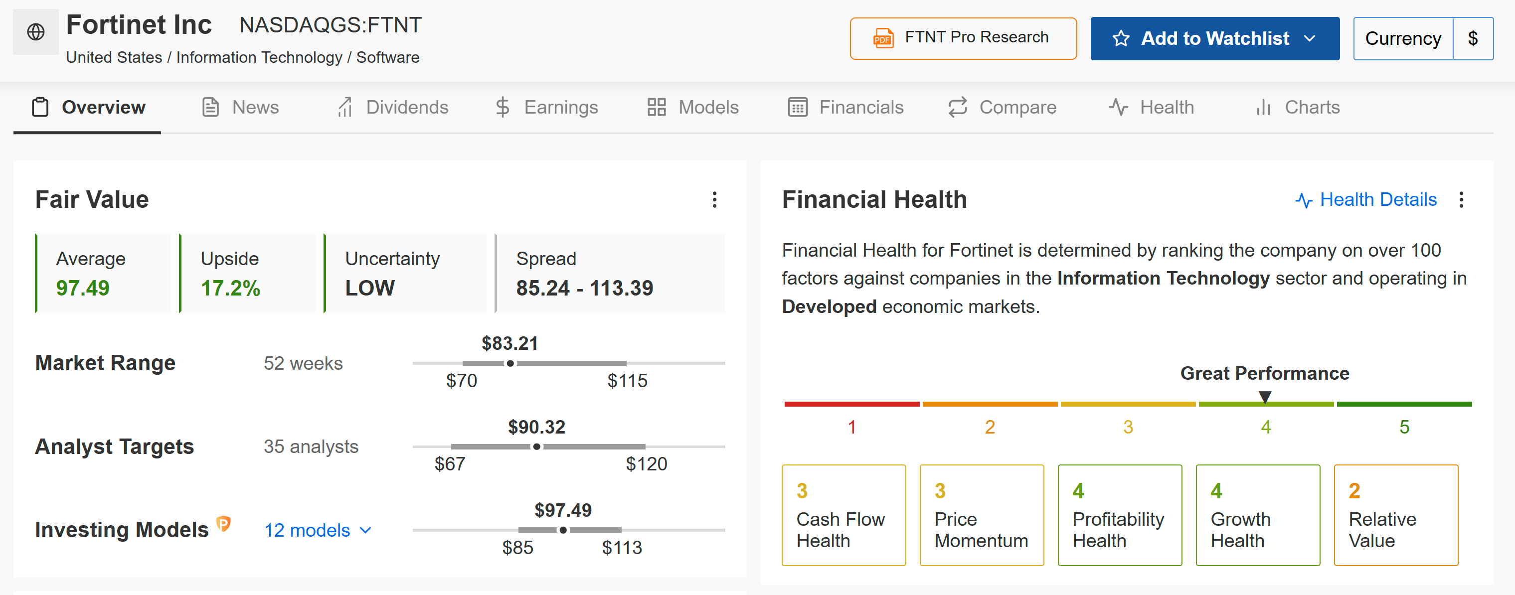Open Financial Health three-dot menu
1515x595 pixels.
tap(1461, 200)
